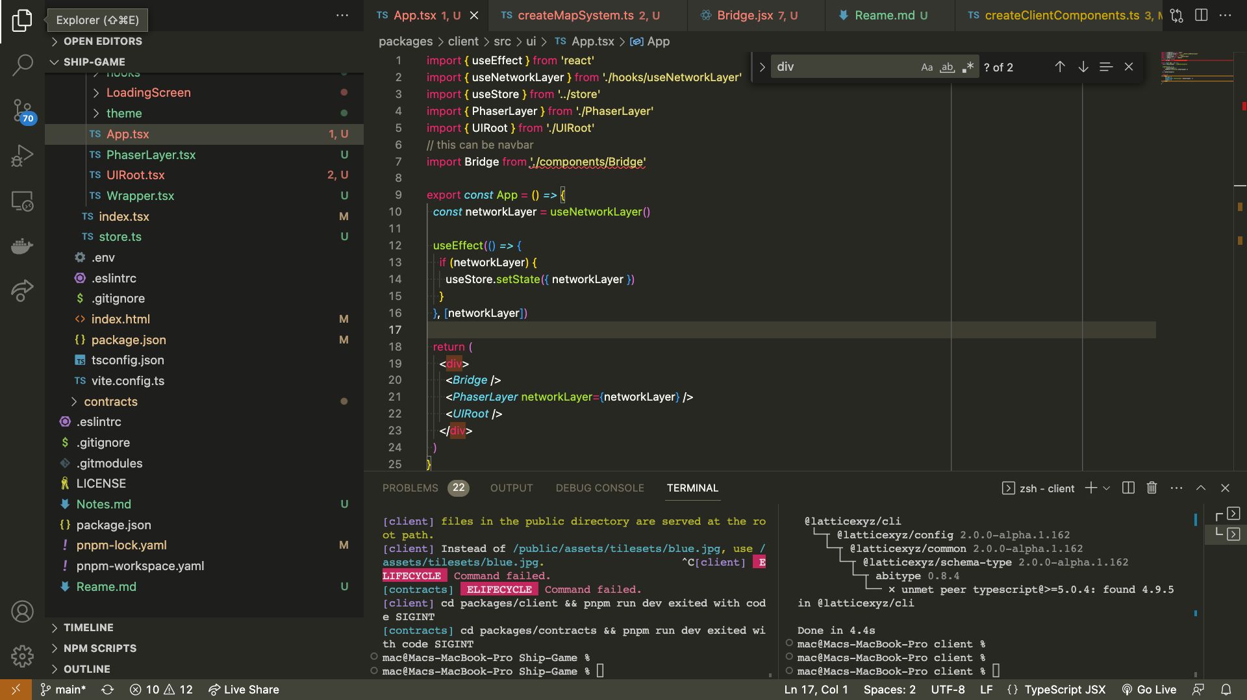Go to next find match

(x=1083, y=67)
